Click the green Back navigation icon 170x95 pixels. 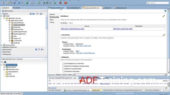pos(27,3)
